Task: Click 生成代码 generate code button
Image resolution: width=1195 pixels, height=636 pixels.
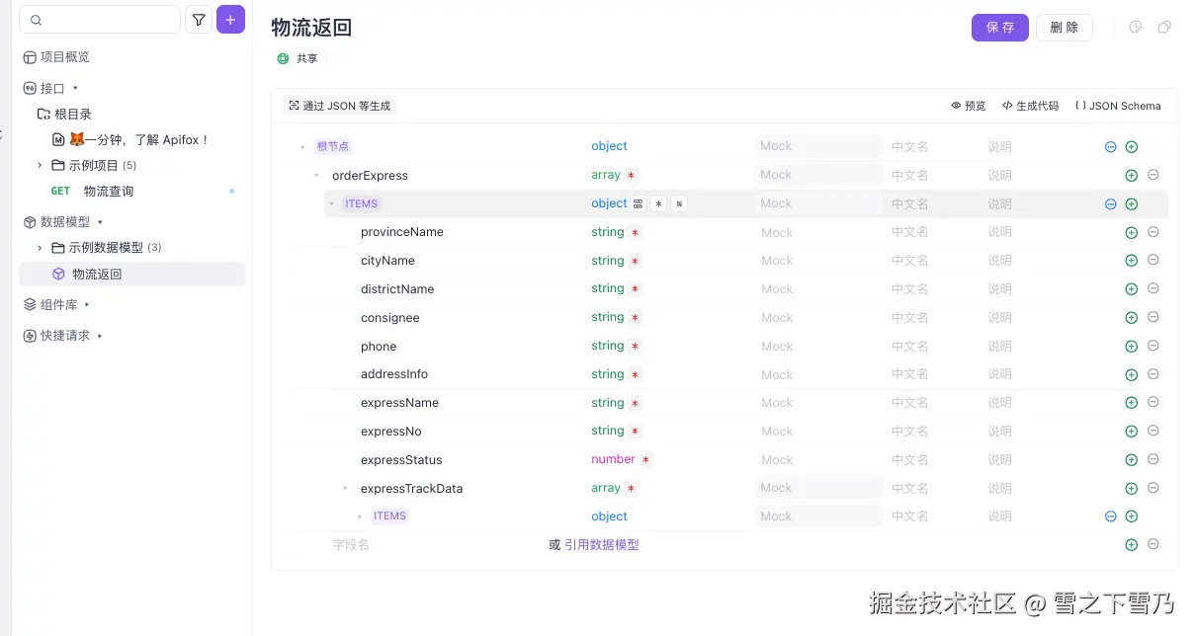Action: coord(1030,106)
